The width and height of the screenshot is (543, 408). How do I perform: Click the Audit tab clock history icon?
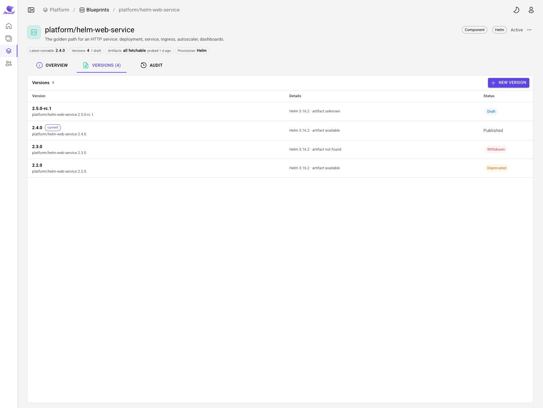click(144, 65)
